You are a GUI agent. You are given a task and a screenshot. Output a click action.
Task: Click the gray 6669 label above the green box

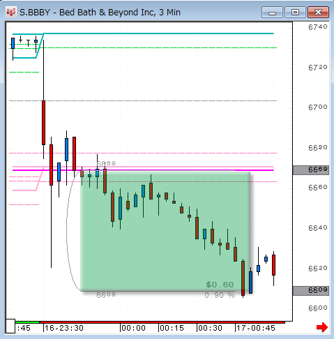coord(106,163)
